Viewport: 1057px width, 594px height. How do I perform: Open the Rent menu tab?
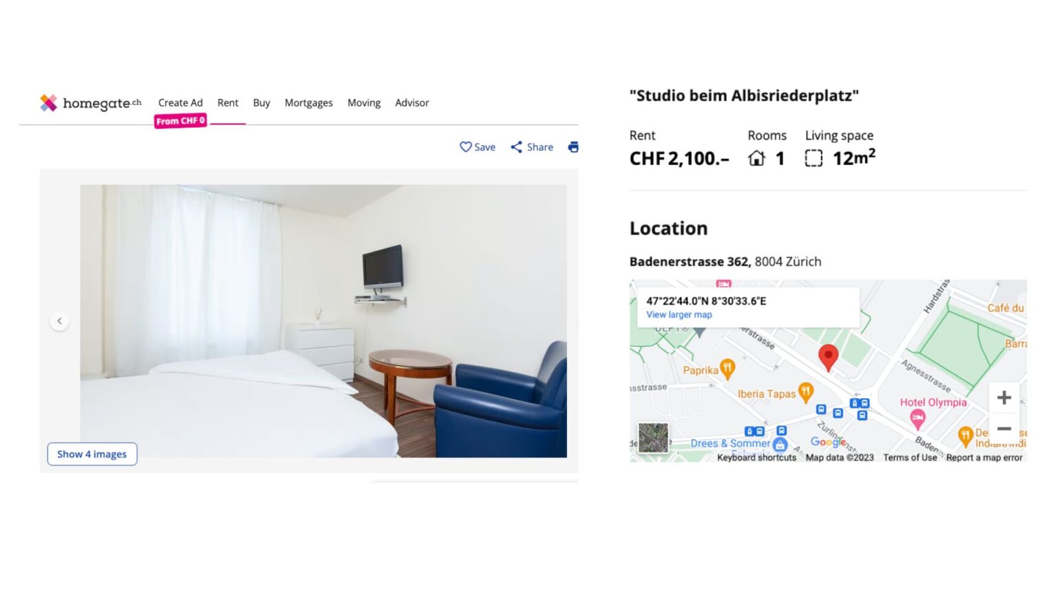click(x=228, y=103)
